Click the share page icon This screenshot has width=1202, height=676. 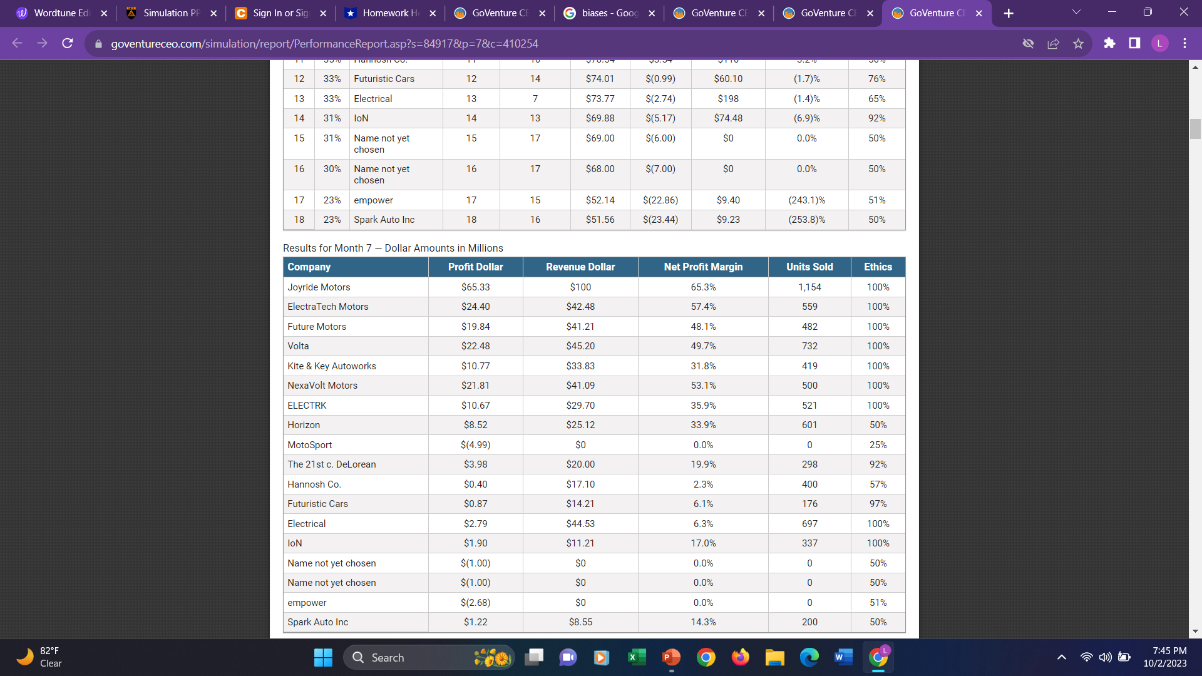(x=1053, y=43)
